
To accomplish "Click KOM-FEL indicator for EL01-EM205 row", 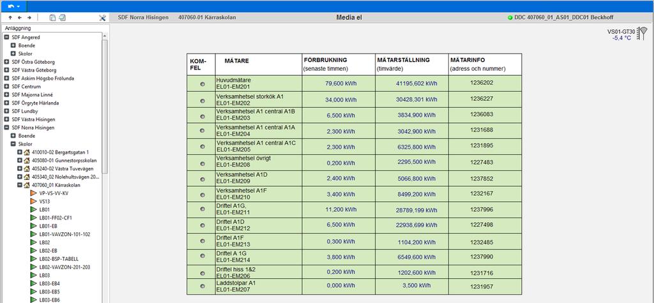I will tap(202, 147).
